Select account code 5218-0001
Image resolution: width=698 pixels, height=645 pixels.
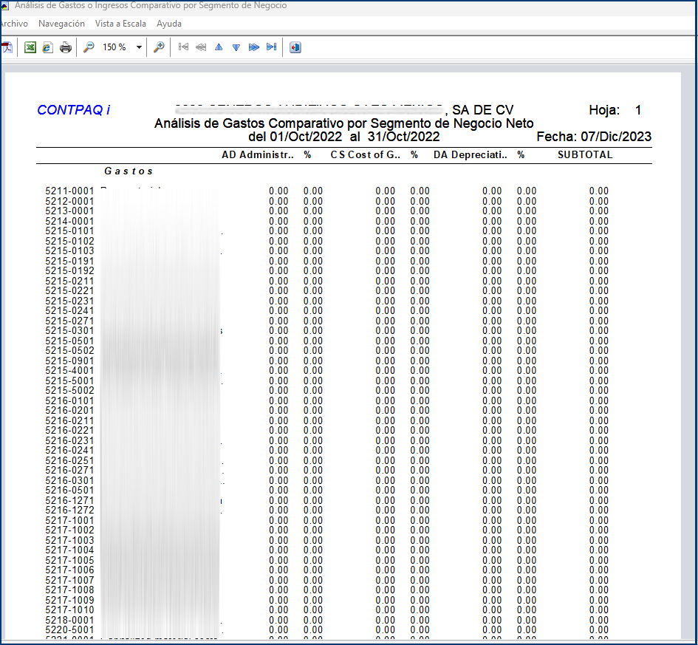pos(70,621)
